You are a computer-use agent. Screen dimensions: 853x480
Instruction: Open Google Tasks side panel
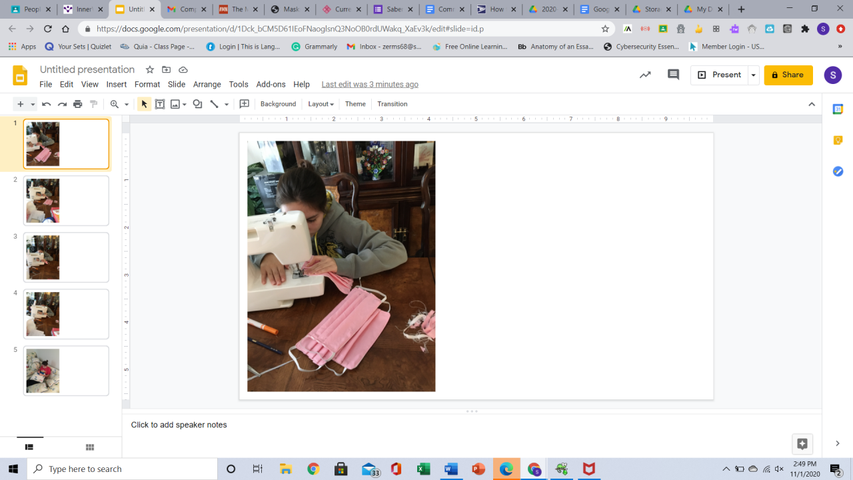(838, 171)
